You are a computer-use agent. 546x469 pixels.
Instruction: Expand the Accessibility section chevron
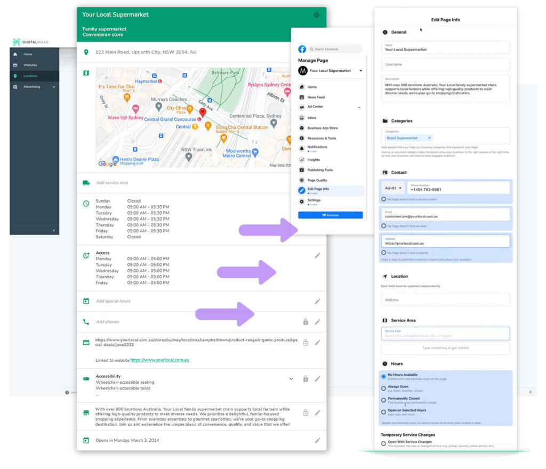(x=291, y=379)
